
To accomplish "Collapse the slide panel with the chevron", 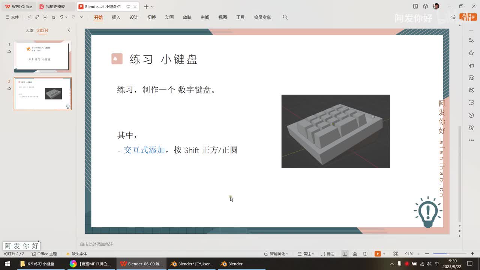I will (x=69, y=30).
